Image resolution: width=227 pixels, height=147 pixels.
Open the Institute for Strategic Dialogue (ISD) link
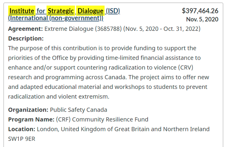(x=64, y=11)
